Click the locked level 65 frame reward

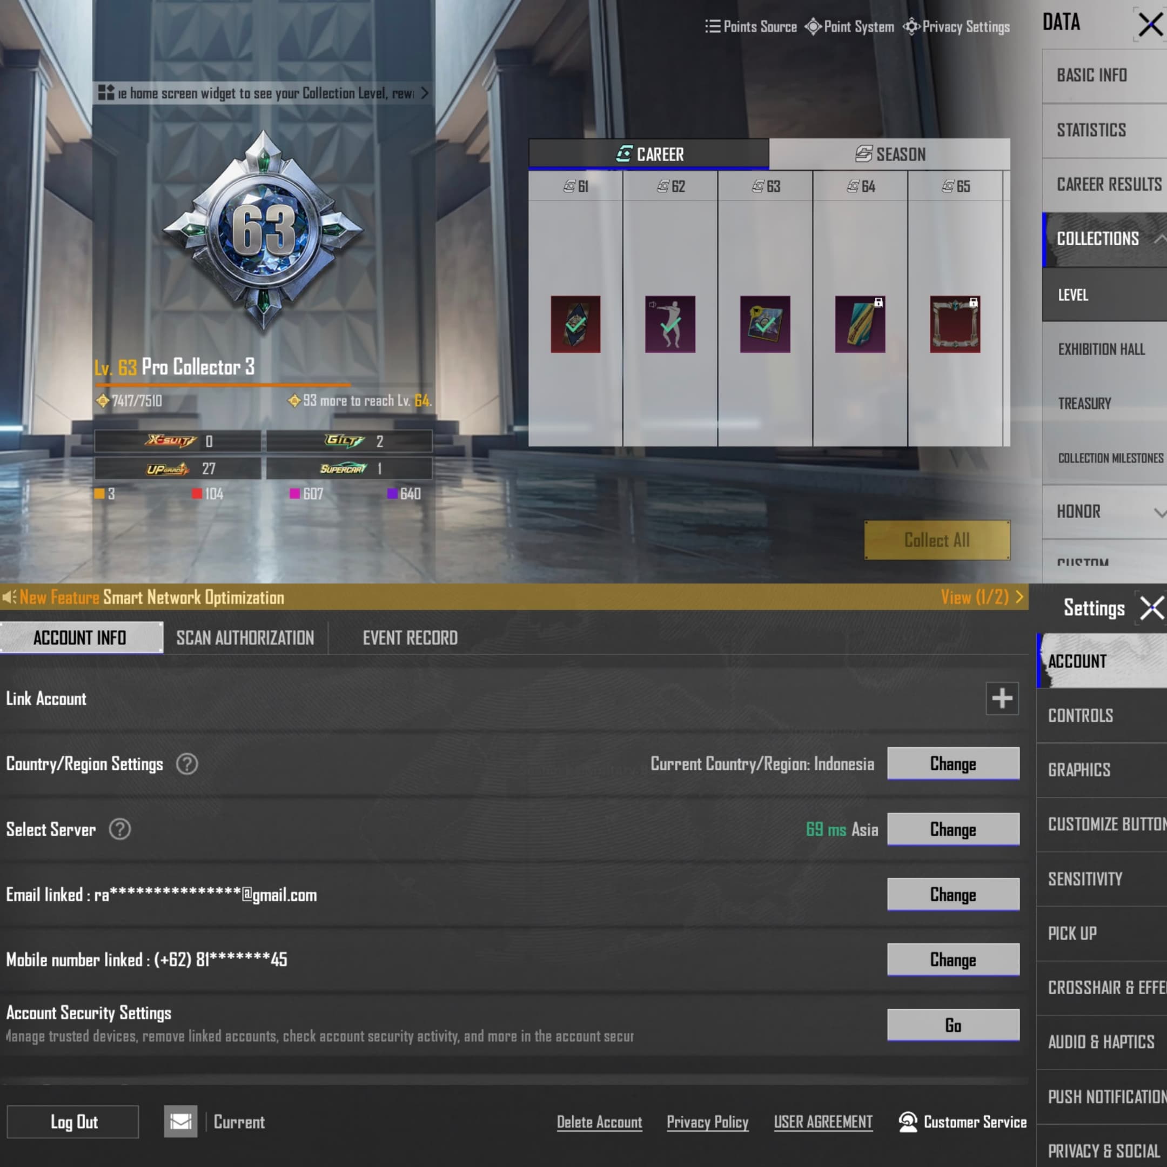click(x=954, y=324)
